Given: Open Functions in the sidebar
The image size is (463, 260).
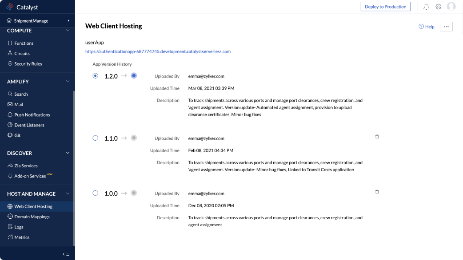Looking at the screenshot, I should (x=24, y=43).
